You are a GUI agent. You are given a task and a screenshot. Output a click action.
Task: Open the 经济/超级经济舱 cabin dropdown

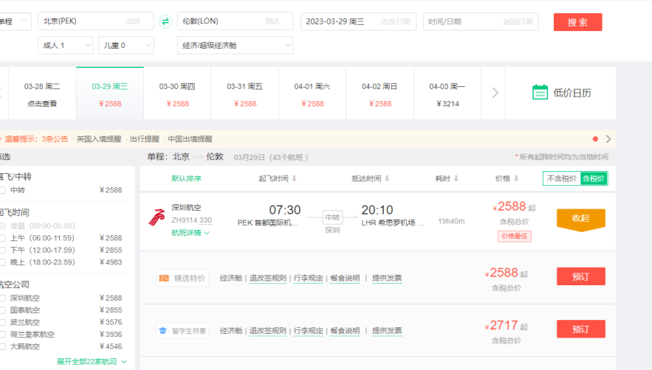coord(235,45)
